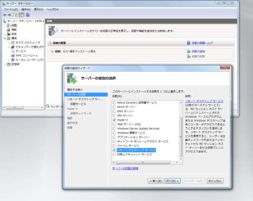Click the 役割の追加 link in Server Manager
Screen dimensions: 253x201
tap(198, 51)
